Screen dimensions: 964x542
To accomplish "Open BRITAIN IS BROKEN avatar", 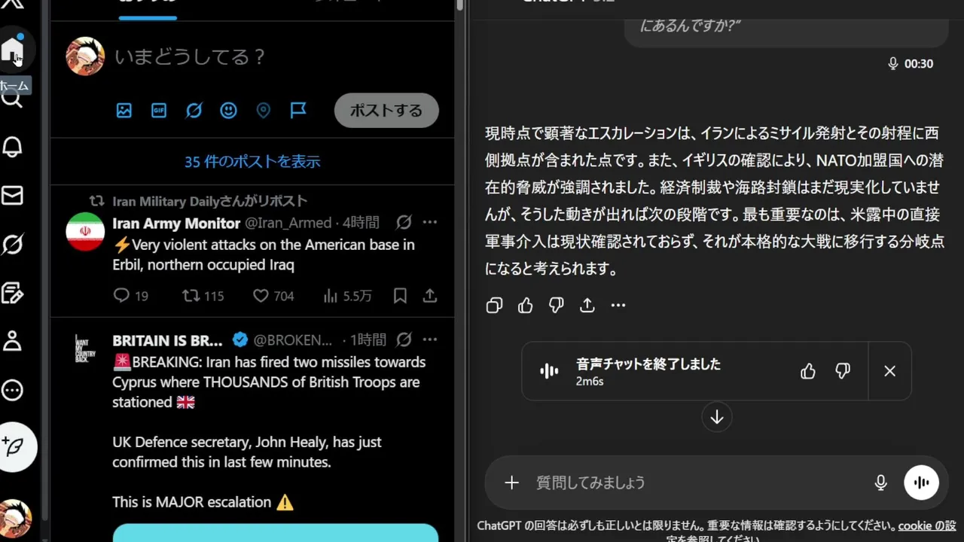I will coord(85,349).
